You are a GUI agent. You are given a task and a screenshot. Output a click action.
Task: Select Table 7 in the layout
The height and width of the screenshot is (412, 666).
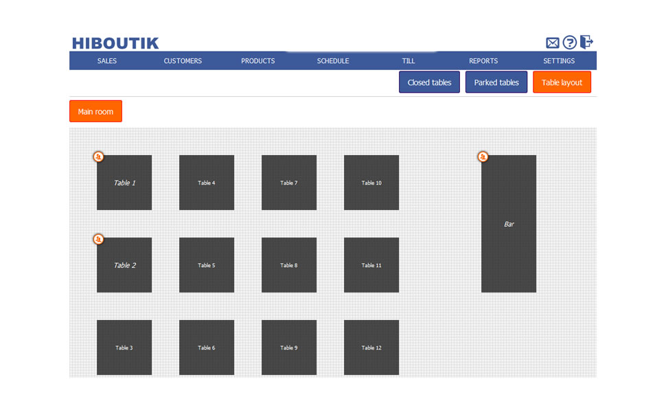289,183
